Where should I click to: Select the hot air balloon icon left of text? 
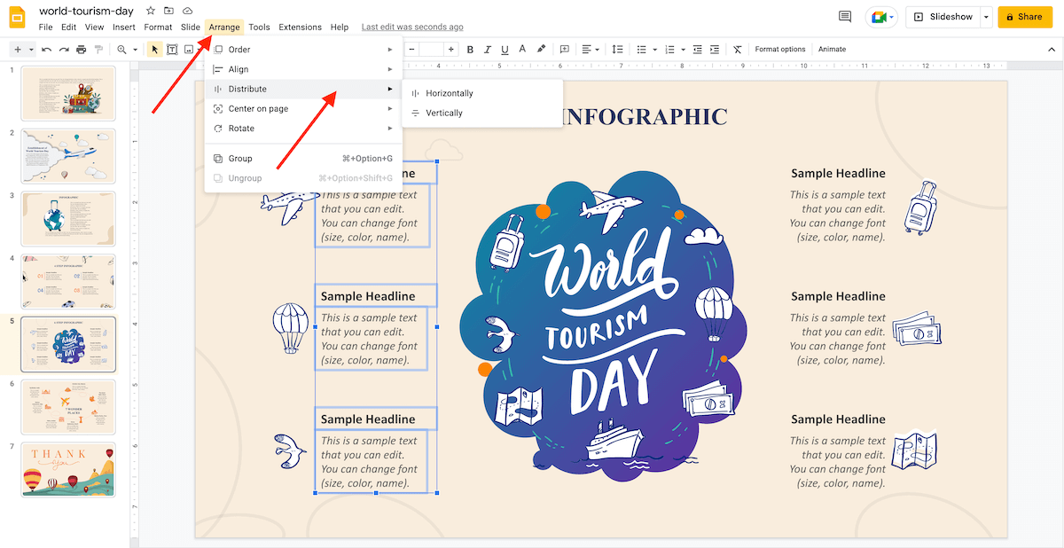pos(290,329)
